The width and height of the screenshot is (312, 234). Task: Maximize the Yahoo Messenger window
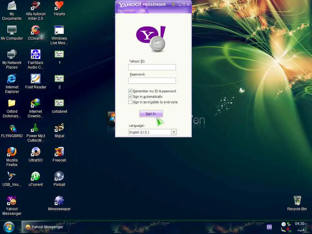(184, 4)
